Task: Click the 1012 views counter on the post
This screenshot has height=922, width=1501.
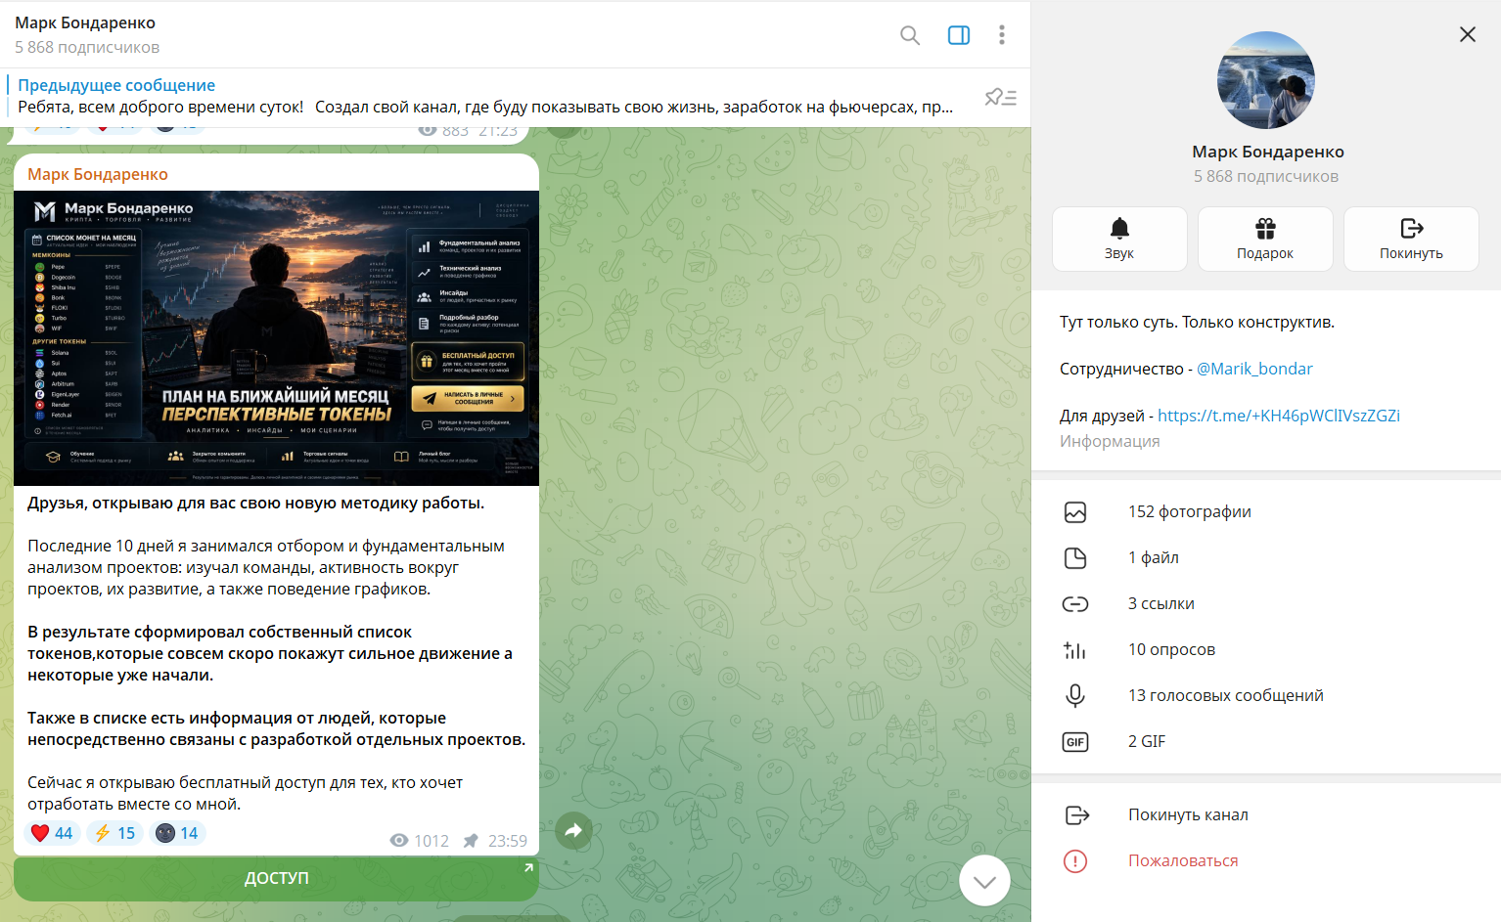Action: 420,841
